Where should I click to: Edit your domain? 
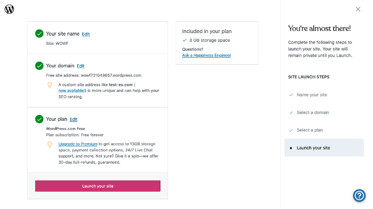[81, 66]
